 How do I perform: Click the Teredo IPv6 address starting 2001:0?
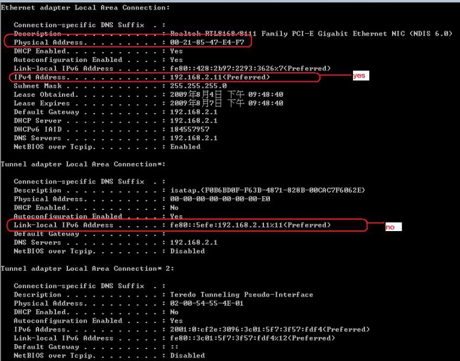(269, 330)
